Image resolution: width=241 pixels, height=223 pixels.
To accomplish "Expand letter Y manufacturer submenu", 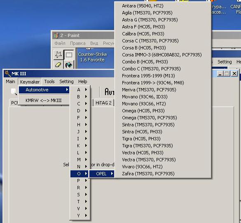I will point(80,216).
